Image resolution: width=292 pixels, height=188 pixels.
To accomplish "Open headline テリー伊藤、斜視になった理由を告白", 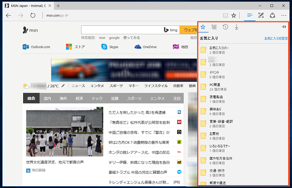I will [x=139, y=162].
